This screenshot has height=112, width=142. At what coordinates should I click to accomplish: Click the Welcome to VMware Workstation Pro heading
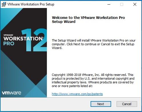click(88, 19)
